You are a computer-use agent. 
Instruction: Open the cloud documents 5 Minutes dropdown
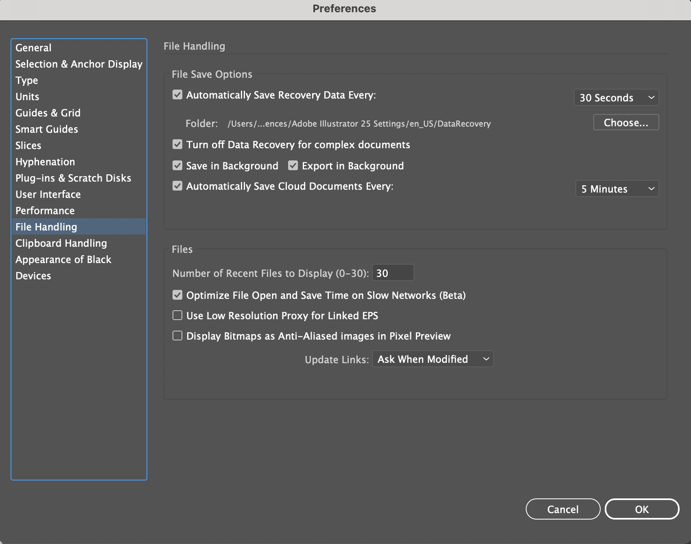click(617, 189)
